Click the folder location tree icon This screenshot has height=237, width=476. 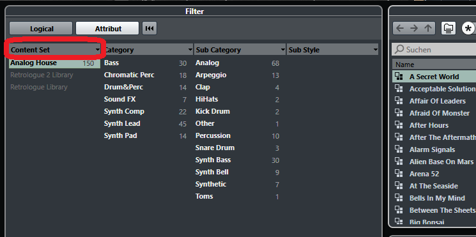click(449, 29)
